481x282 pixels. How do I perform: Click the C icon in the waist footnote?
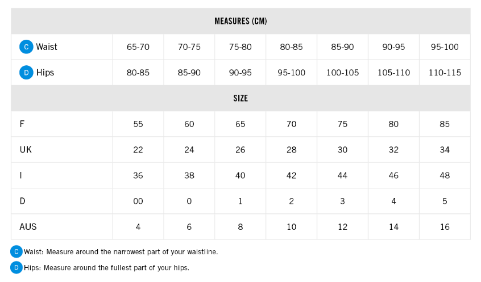coord(16,251)
